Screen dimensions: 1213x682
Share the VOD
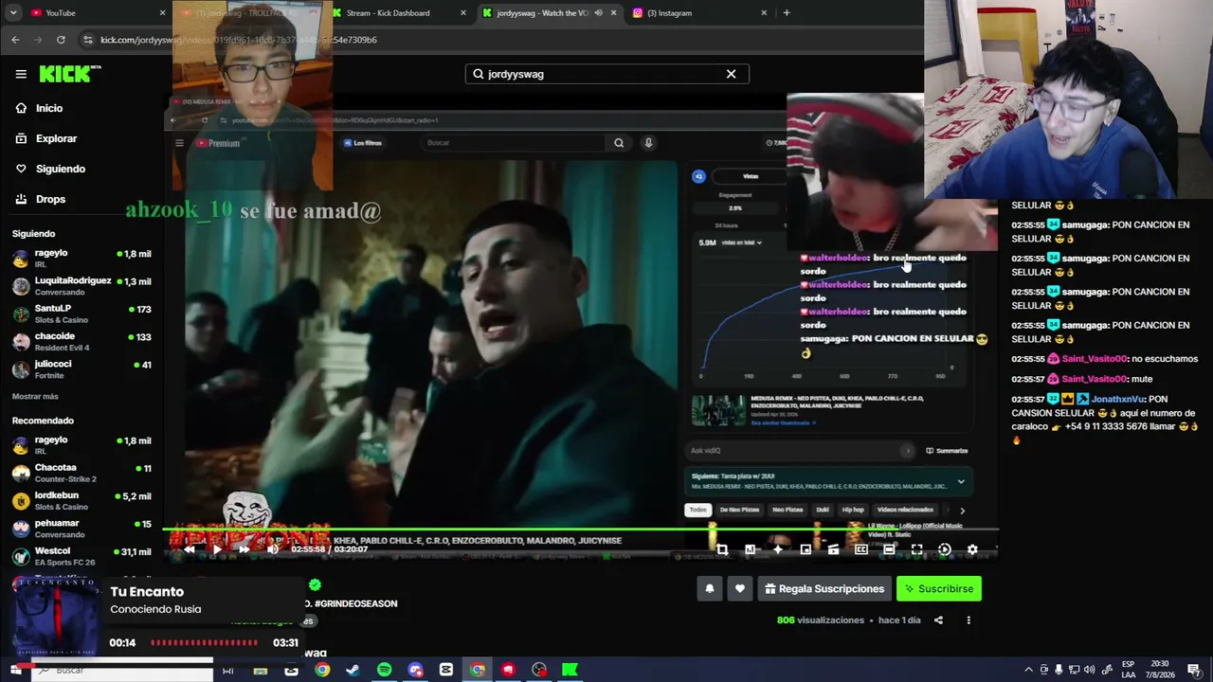coord(938,620)
